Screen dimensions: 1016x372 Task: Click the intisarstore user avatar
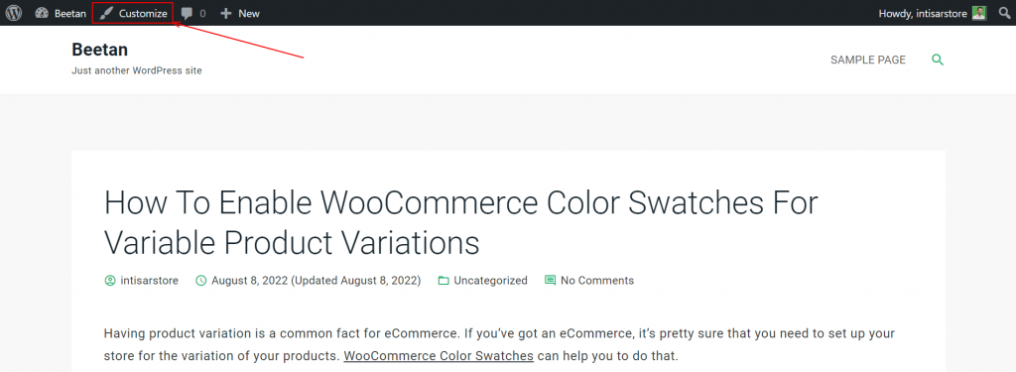click(x=978, y=13)
